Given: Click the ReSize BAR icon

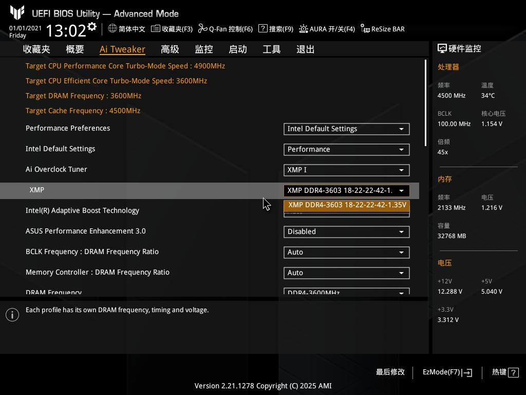Looking at the screenshot, I should [x=365, y=29].
